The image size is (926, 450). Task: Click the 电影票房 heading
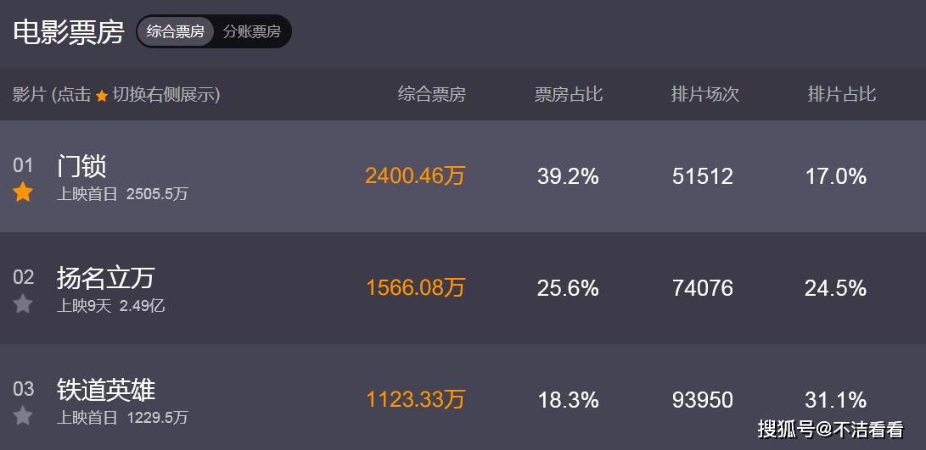point(69,32)
